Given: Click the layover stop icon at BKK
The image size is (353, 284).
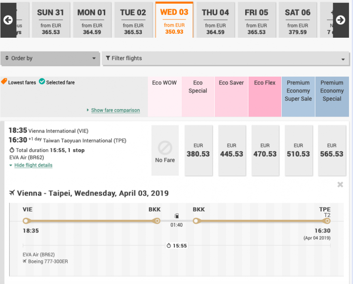Looking at the screenshot, I should 176,215.
